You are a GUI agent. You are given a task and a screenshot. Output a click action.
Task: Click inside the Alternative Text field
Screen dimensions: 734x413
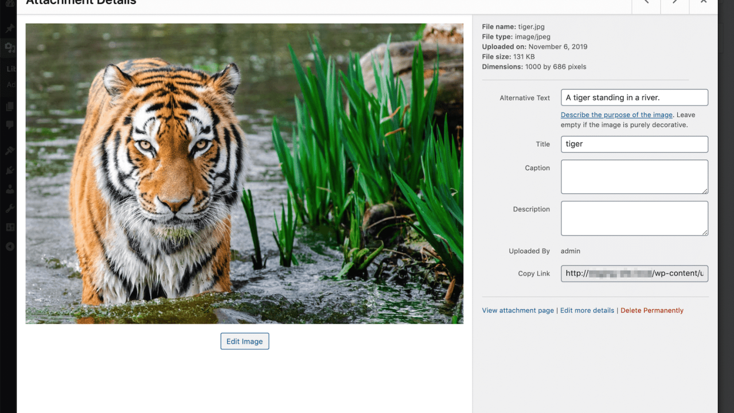click(634, 97)
